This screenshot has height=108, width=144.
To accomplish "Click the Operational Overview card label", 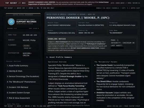I will tap(57, 62).
